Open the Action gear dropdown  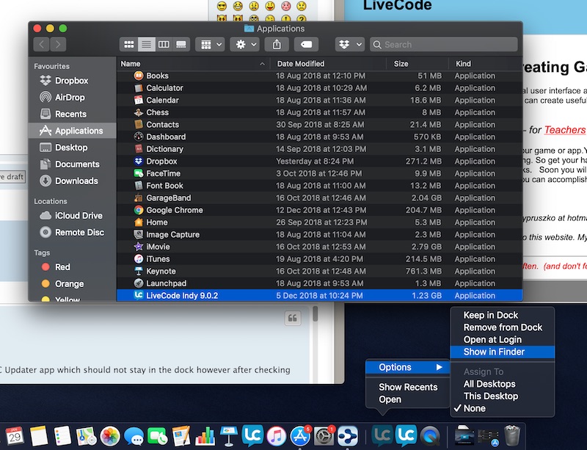244,44
